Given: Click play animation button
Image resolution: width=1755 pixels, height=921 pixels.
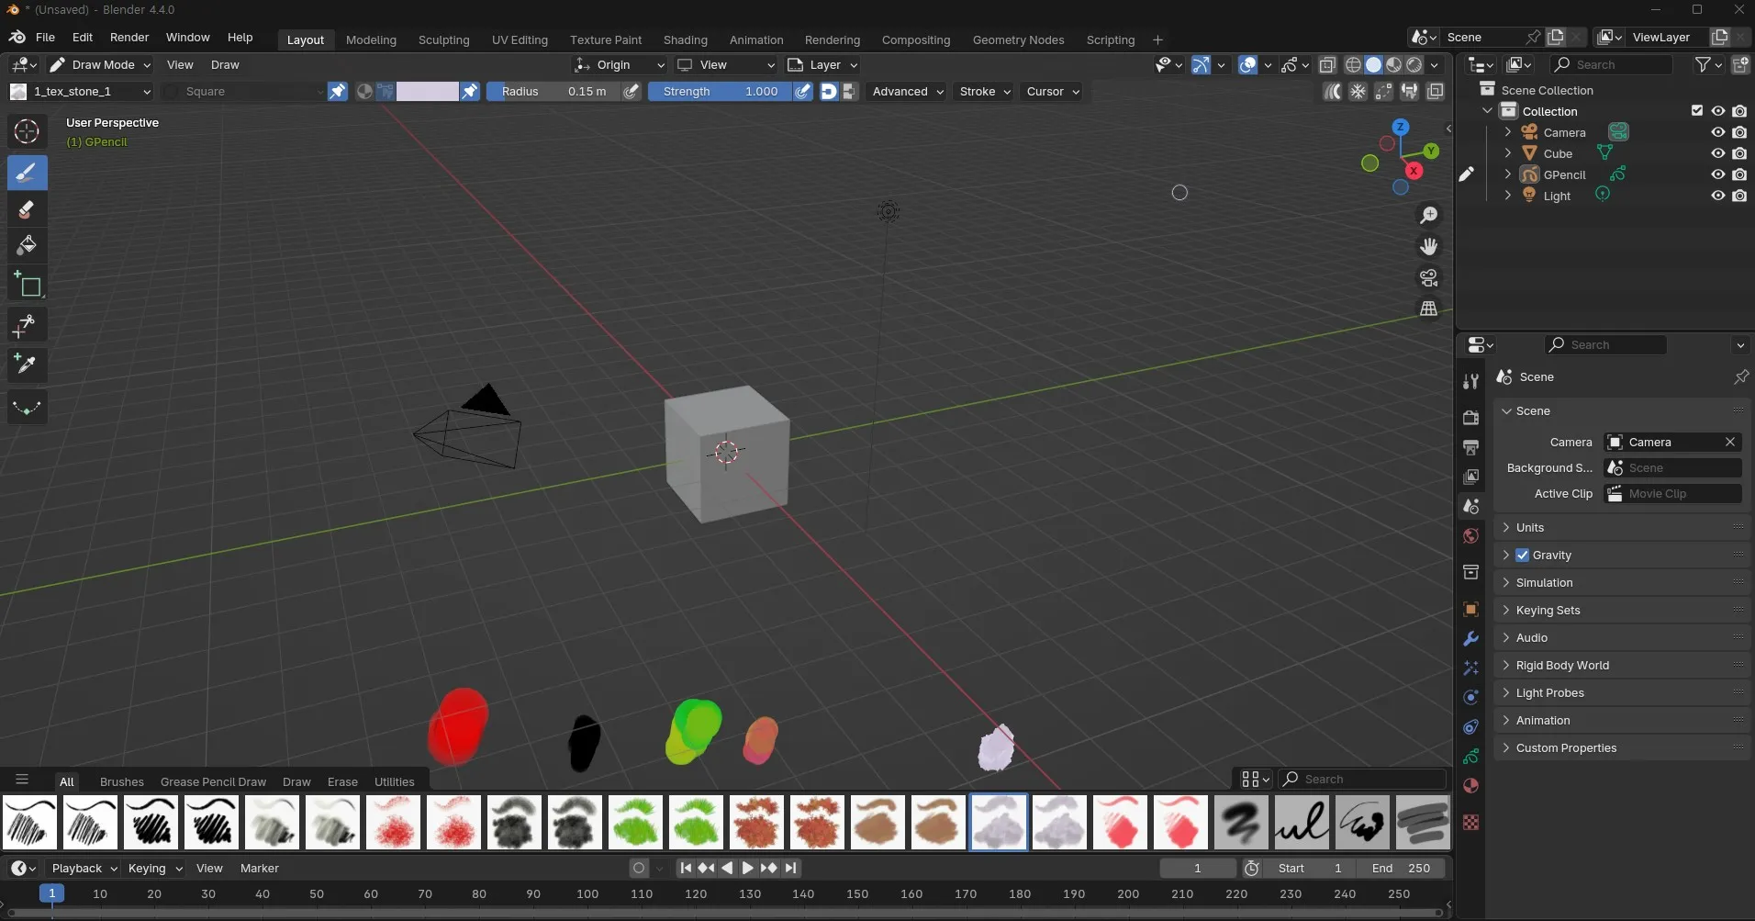Looking at the screenshot, I should [747, 868].
